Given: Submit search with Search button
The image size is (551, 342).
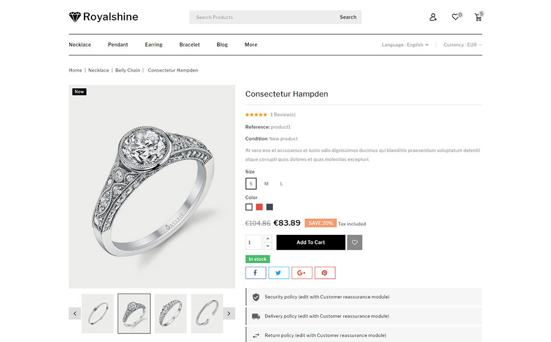Looking at the screenshot, I should 348,17.
